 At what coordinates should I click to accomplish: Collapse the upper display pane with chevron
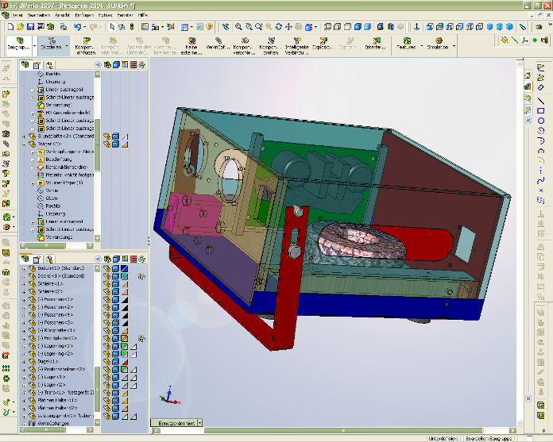coord(96,65)
